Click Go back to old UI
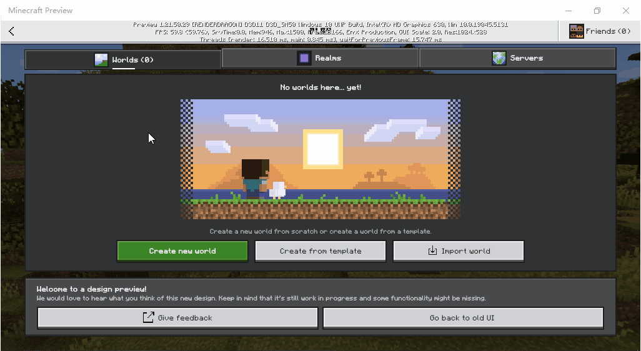 [463, 317]
